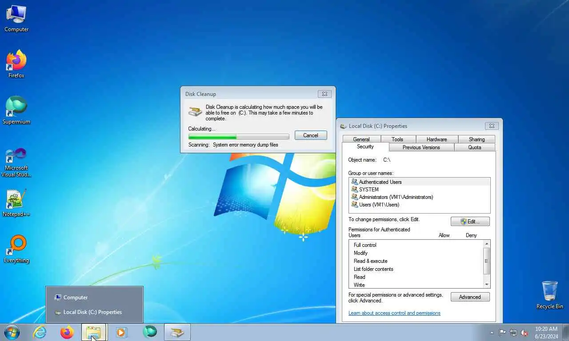
Task: Click the Modify permission row
Action: [x=416, y=253]
